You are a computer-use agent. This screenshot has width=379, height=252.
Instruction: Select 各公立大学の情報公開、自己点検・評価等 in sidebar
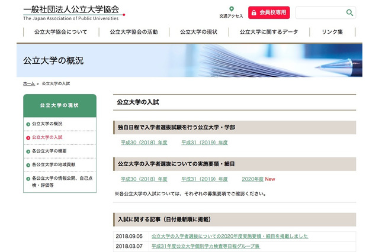[x=62, y=182]
